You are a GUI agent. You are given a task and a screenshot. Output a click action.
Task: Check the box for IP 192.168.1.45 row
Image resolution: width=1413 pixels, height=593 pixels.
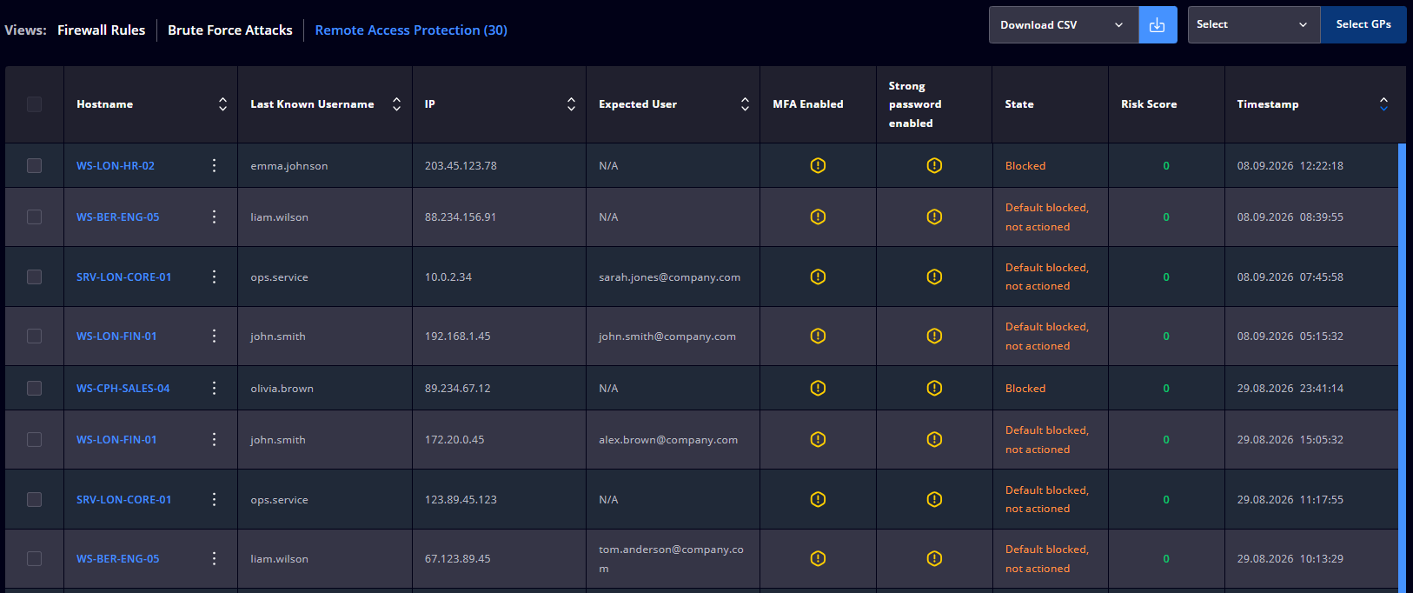click(34, 336)
